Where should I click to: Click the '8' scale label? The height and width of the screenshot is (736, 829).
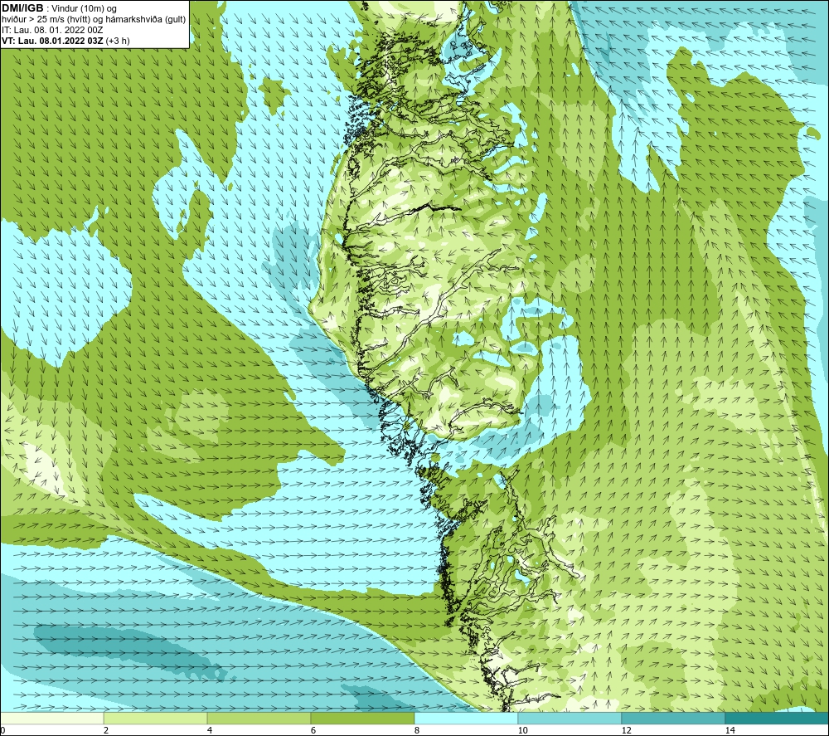[417, 730]
